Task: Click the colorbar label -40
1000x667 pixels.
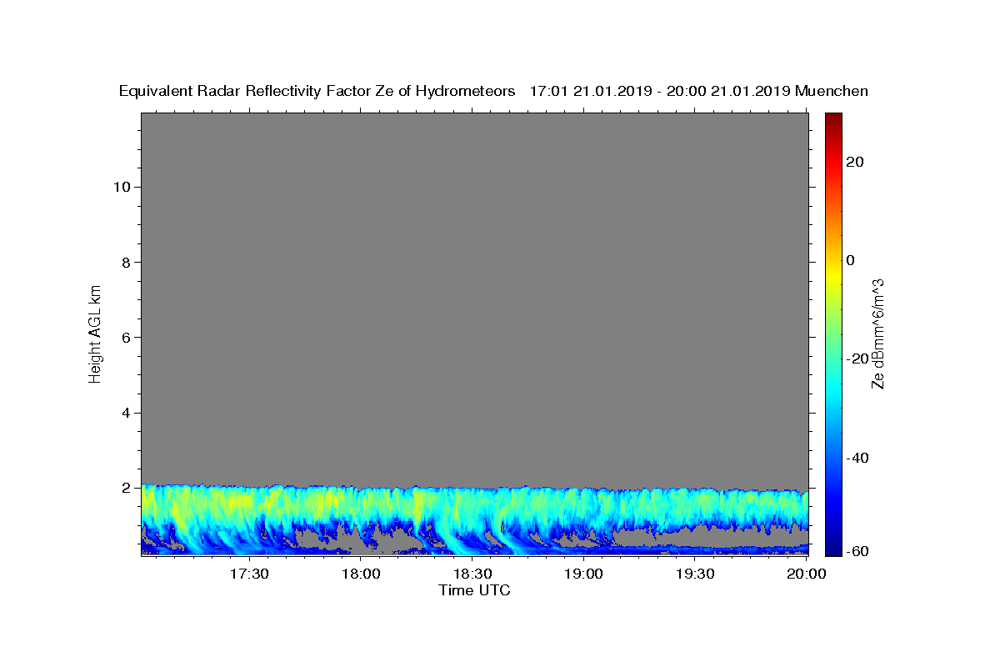Action: click(x=857, y=458)
